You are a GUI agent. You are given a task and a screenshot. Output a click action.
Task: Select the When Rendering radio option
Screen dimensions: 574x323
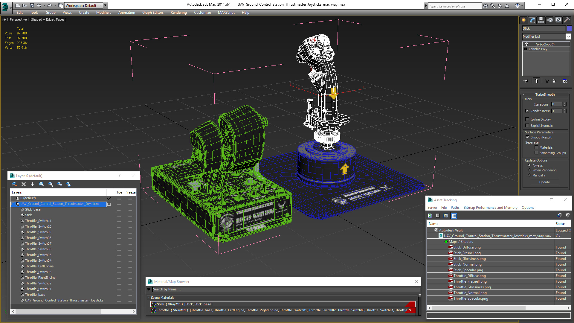[x=529, y=170]
